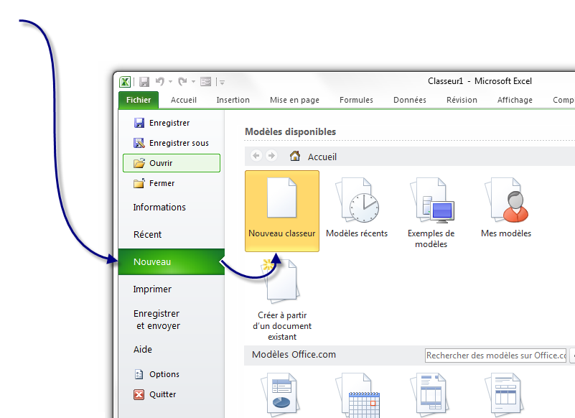The width and height of the screenshot is (575, 418).
Task: Click the Excel logo icon in title bar
Action: 125,82
